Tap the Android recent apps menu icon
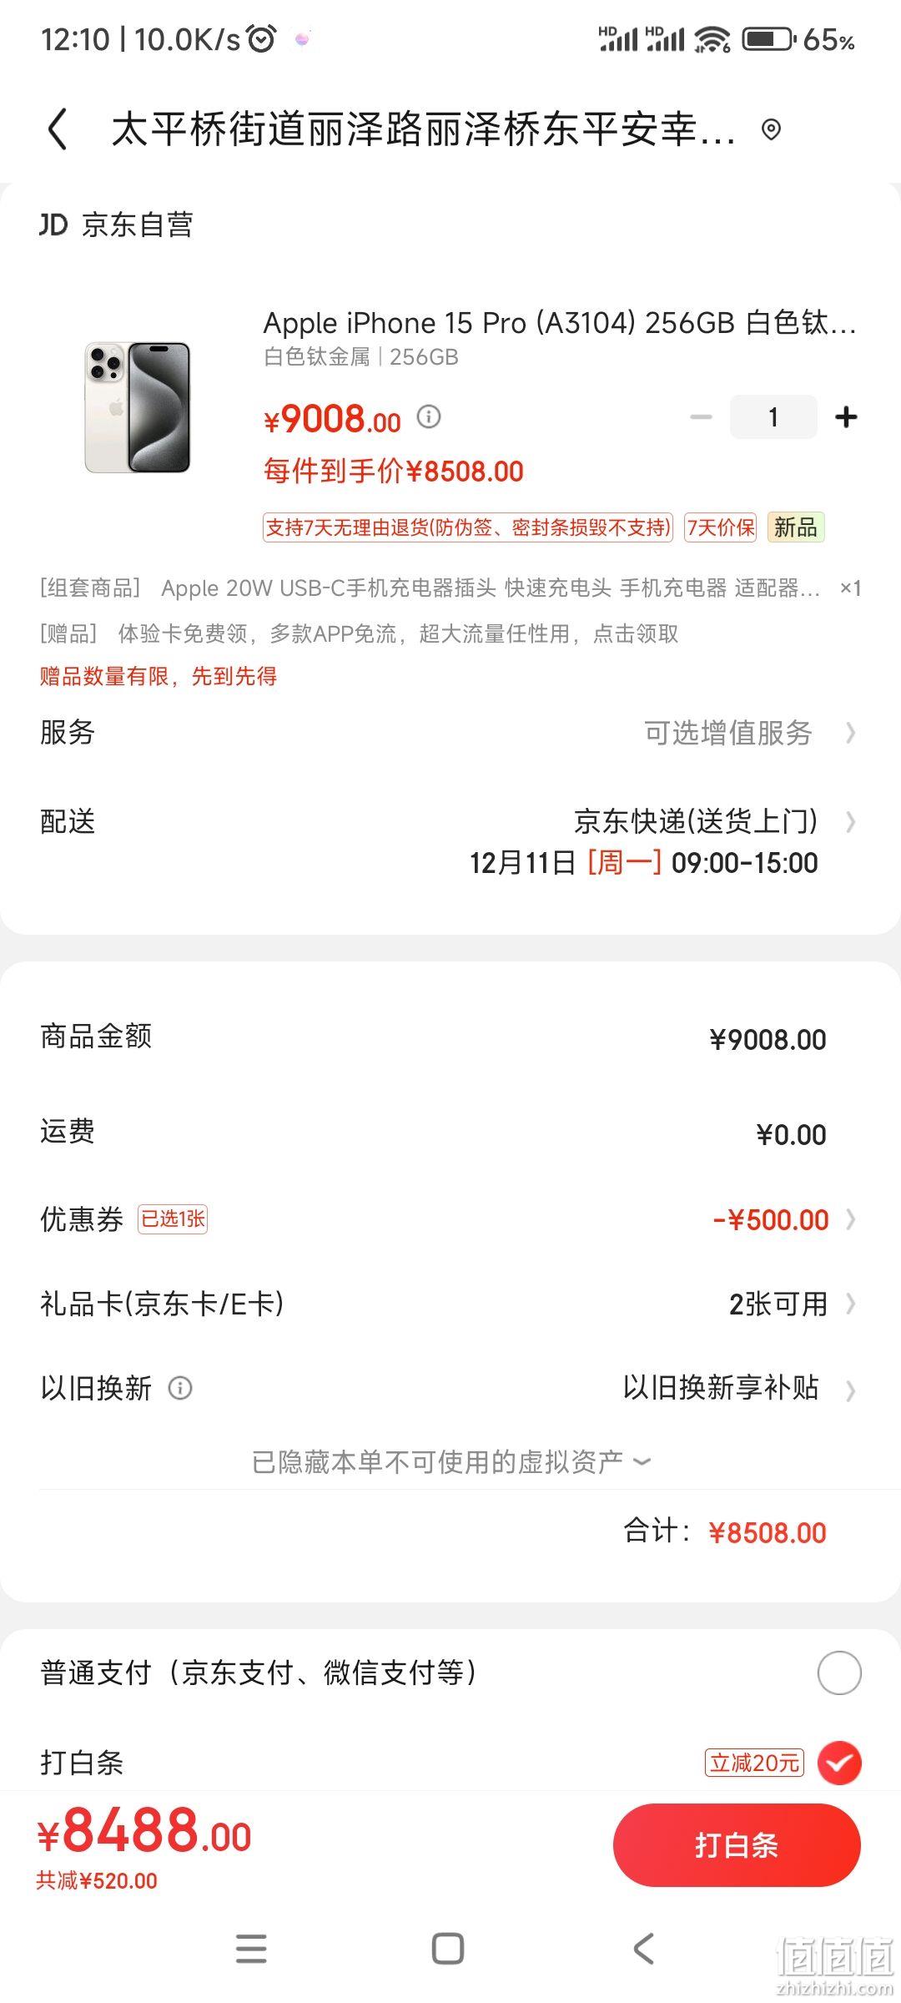901x2003 pixels. click(251, 1949)
